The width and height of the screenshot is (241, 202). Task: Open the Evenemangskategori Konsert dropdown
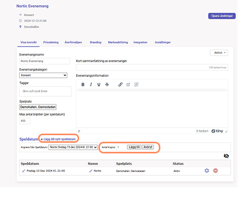pos(43,75)
